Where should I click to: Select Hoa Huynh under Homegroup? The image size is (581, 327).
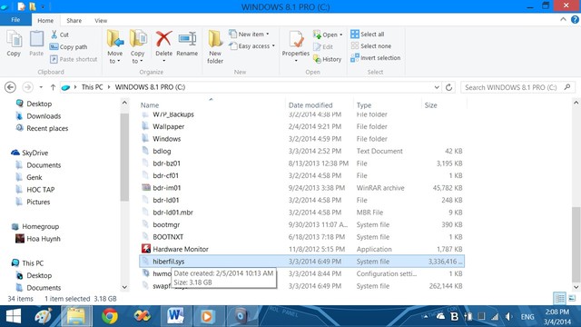coord(43,238)
